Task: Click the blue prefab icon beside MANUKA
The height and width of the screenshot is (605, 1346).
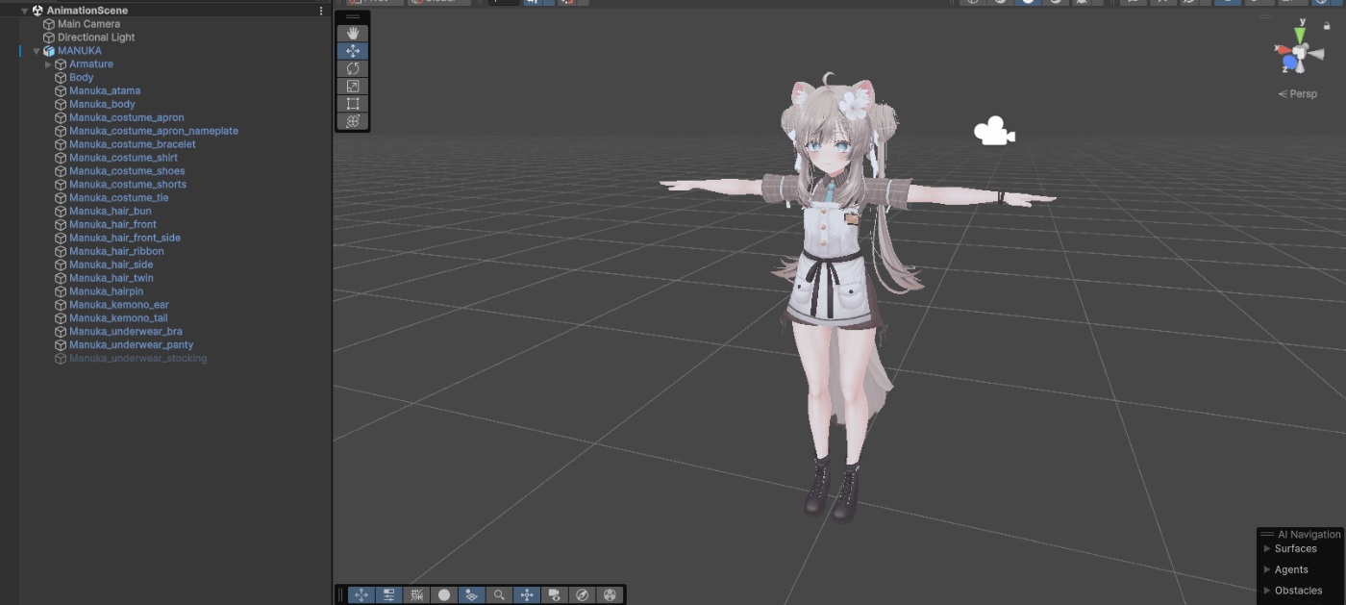Action: click(x=49, y=51)
